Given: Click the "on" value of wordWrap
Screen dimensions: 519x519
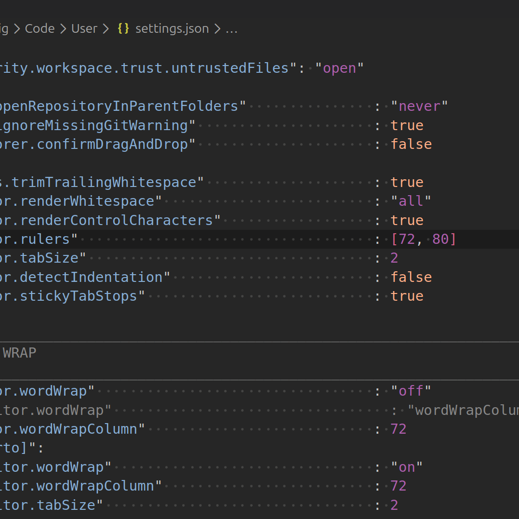Looking at the screenshot, I should click(407, 467).
